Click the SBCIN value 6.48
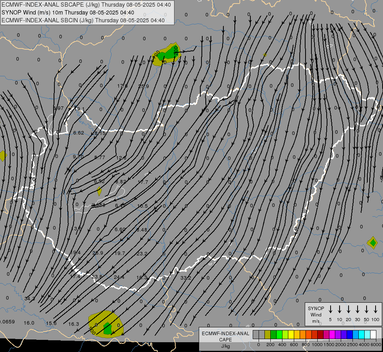Image resolution: width=383 pixels, height=352 pixels. pos(142,230)
